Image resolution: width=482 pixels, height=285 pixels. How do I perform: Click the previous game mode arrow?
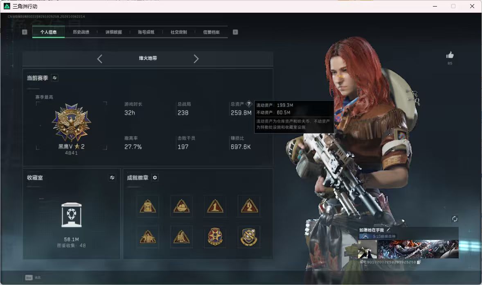(x=99, y=59)
